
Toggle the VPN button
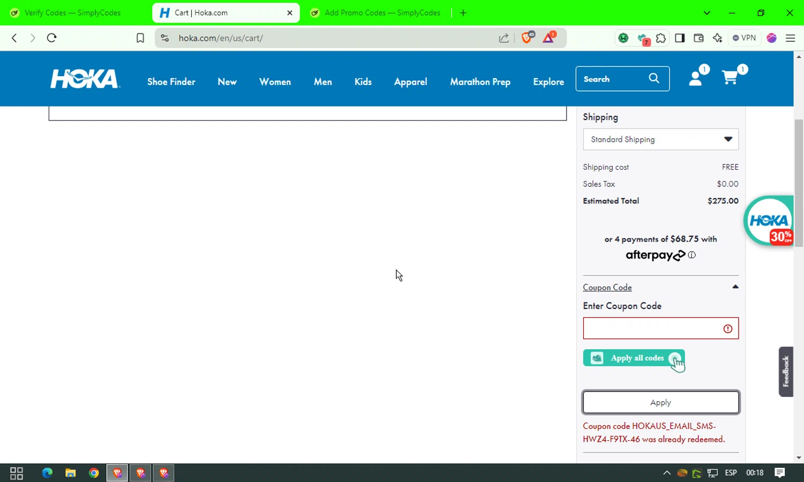745,38
